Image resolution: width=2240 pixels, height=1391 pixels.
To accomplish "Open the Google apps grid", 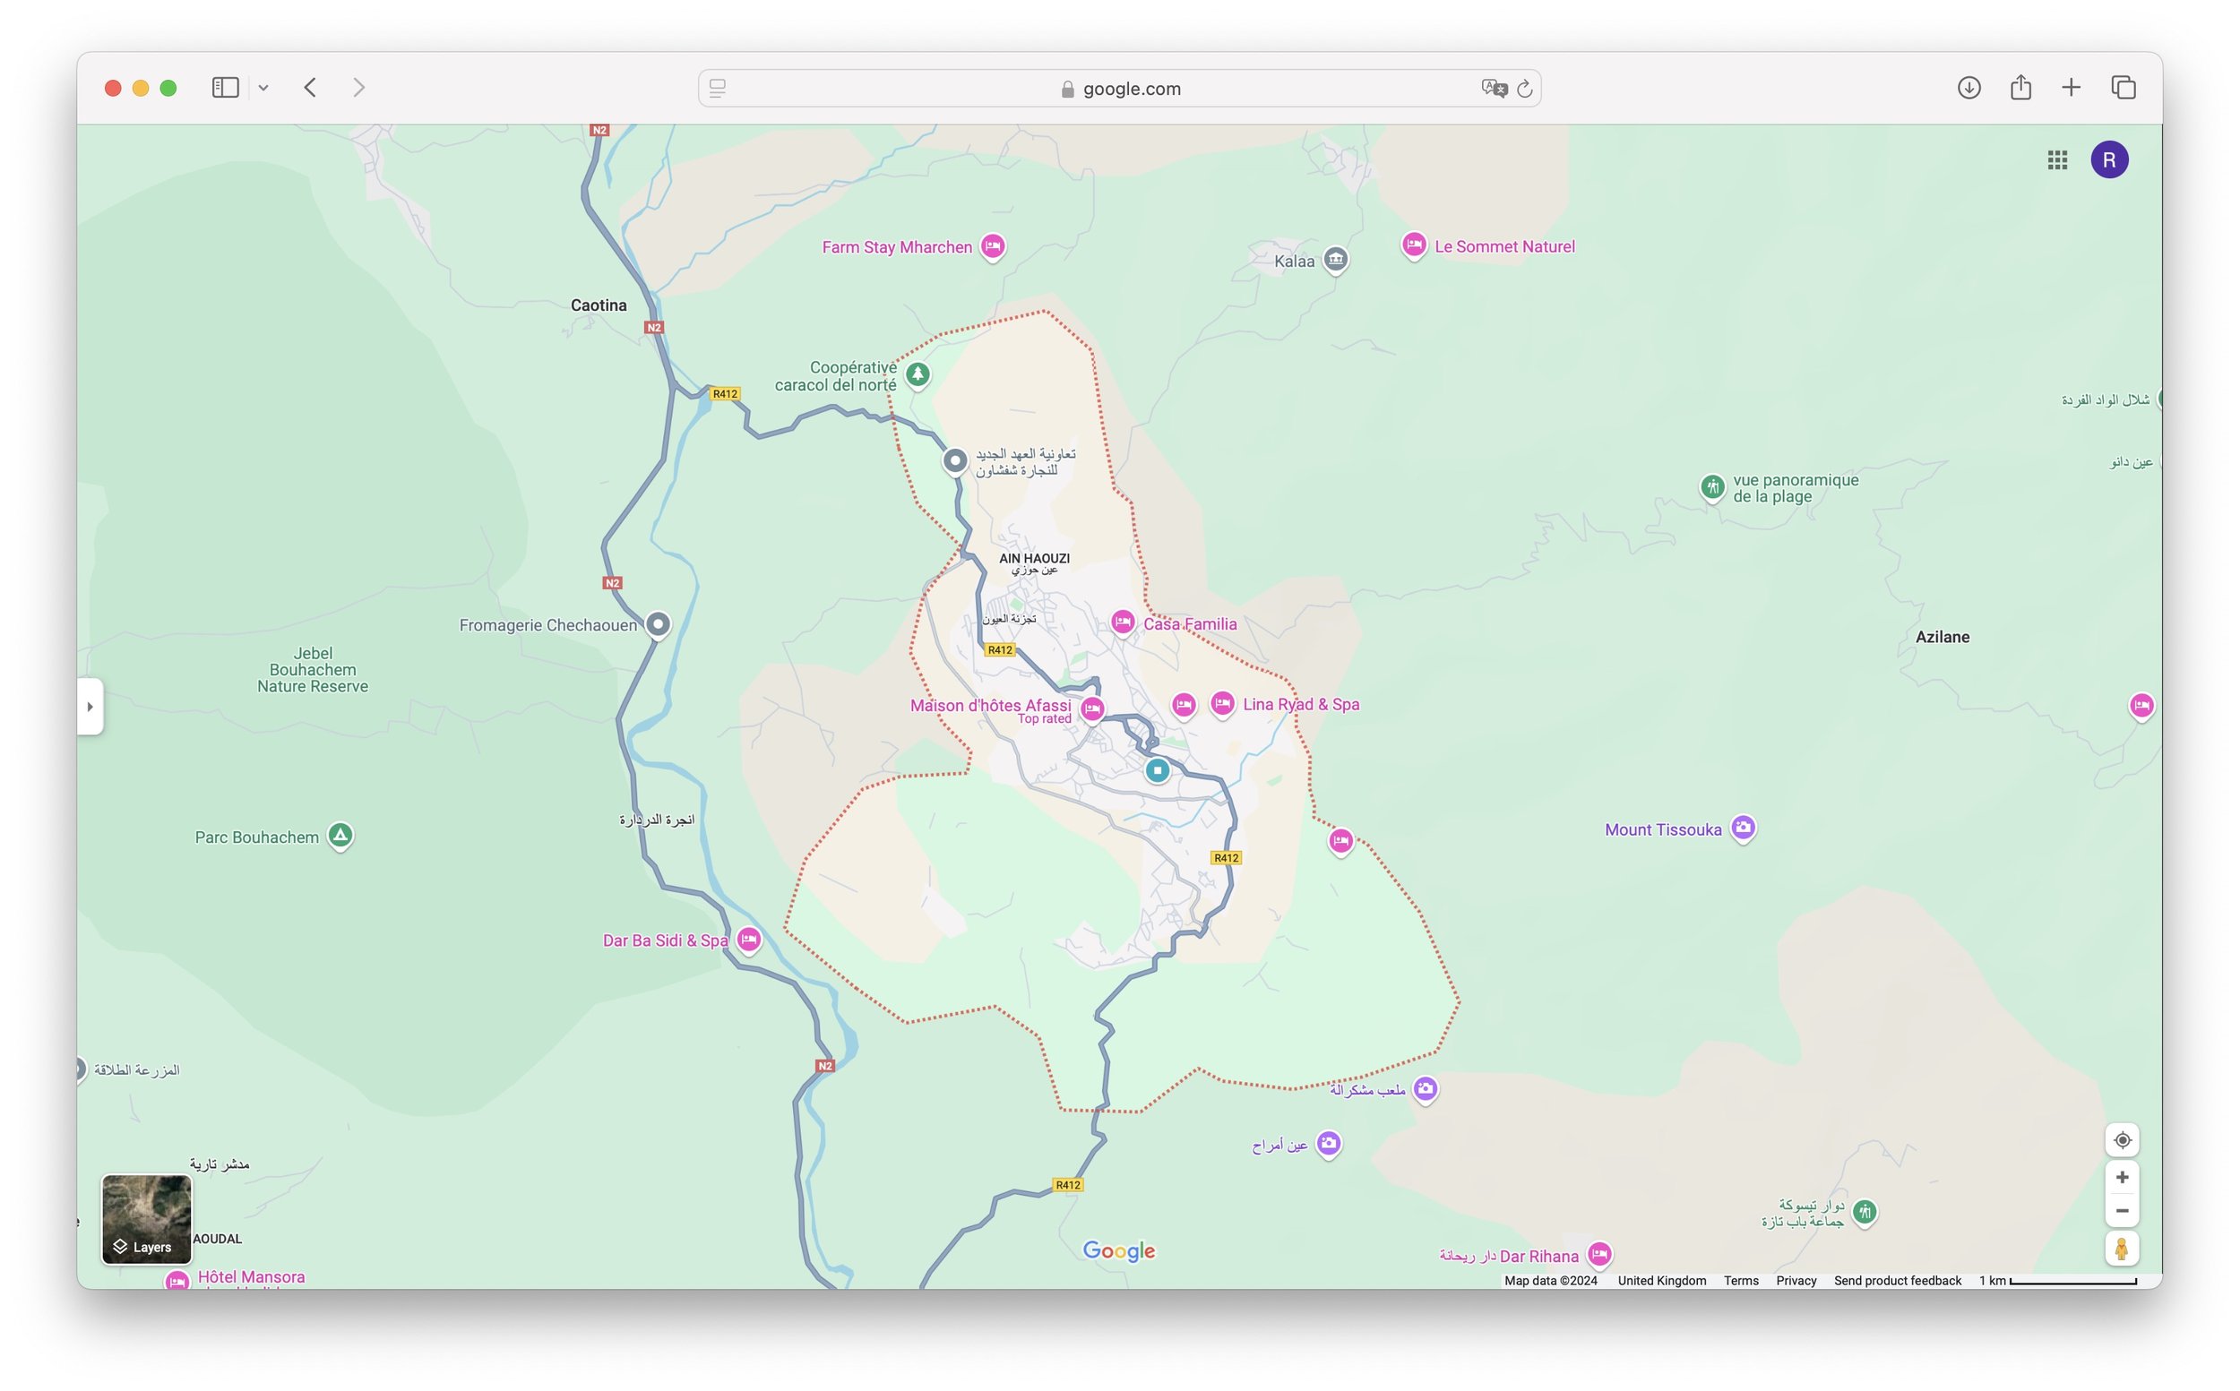I will 2058,160.
